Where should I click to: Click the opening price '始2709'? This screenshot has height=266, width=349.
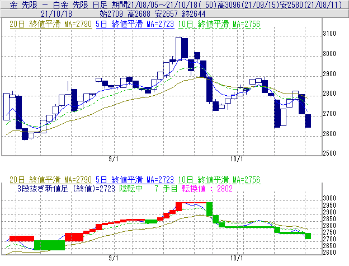click(111, 14)
